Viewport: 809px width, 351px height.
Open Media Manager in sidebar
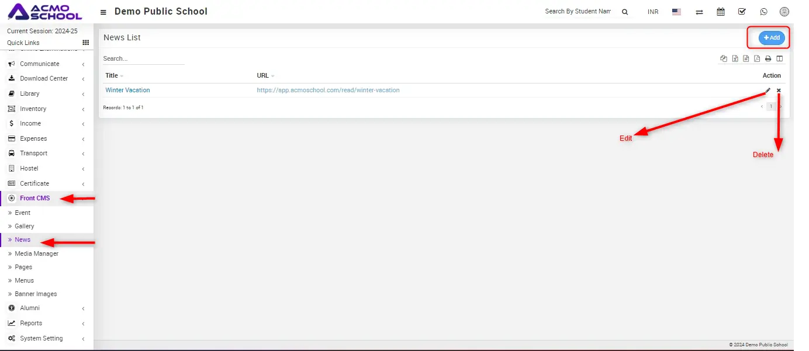pos(36,253)
